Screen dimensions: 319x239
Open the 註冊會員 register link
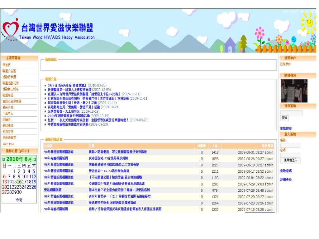(286, 180)
